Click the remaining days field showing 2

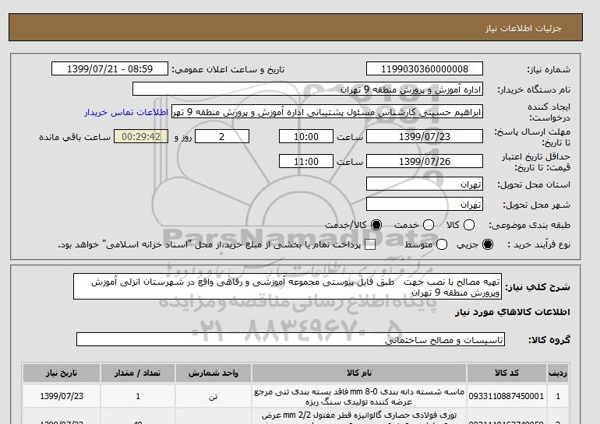(222, 136)
